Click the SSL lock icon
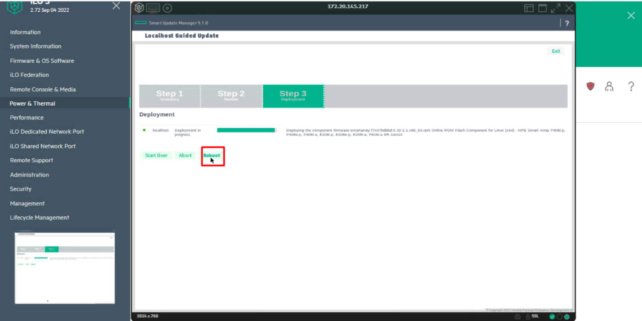Image resolution: width=642 pixels, height=321 pixels. 528,317
